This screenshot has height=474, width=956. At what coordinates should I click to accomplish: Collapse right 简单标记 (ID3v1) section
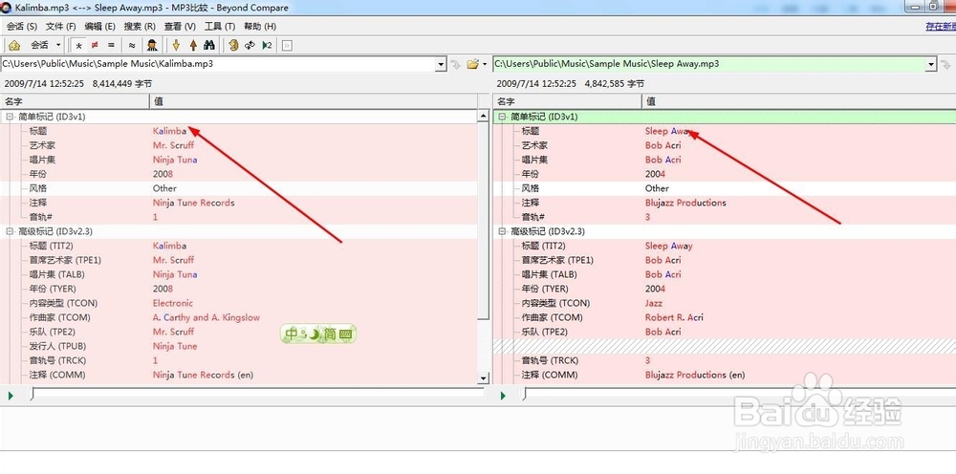coord(503,117)
